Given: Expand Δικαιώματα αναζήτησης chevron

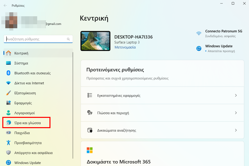Looking at the screenshot, I should click(x=236, y=130).
